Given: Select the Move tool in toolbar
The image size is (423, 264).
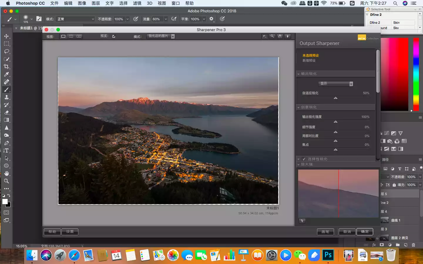Looking at the screenshot, I should [6, 36].
